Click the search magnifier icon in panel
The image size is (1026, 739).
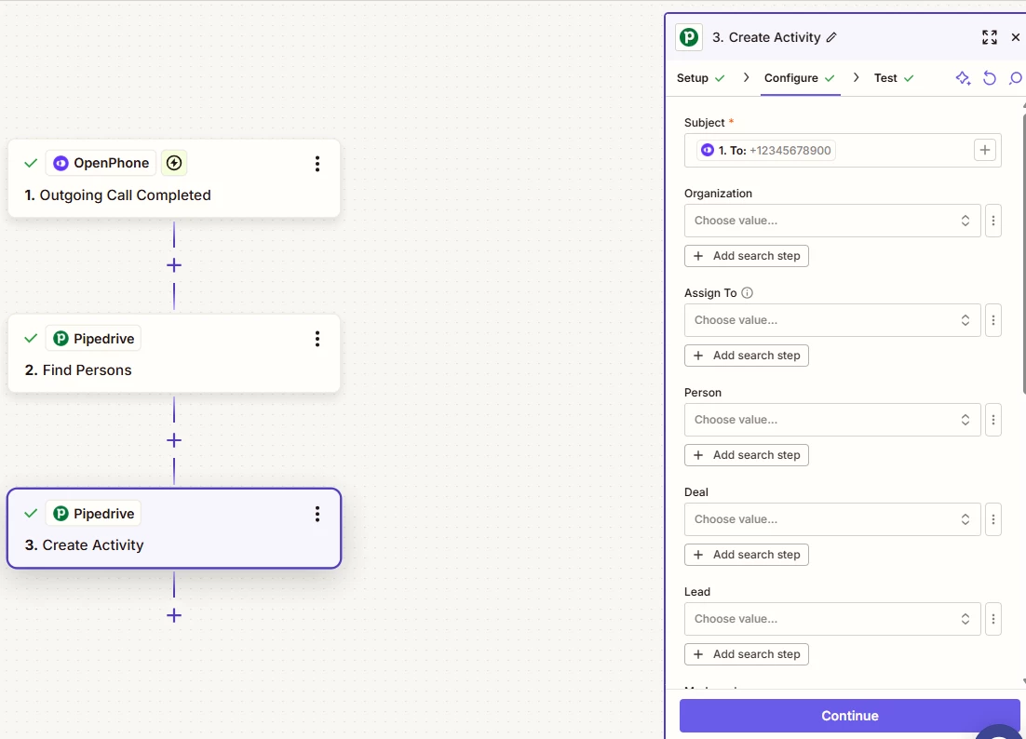(x=1016, y=78)
